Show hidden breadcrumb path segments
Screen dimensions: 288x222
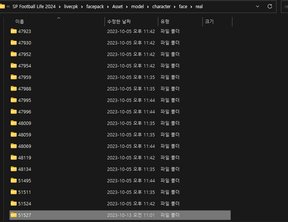8,7
